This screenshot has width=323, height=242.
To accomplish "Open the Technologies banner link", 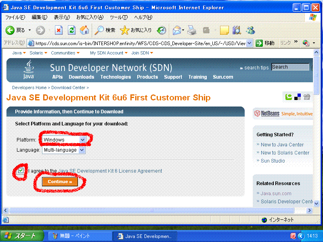I will coord(115,77).
